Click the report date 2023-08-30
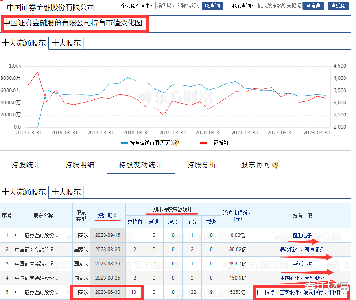The image size is (356, 300). tap(108, 250)
